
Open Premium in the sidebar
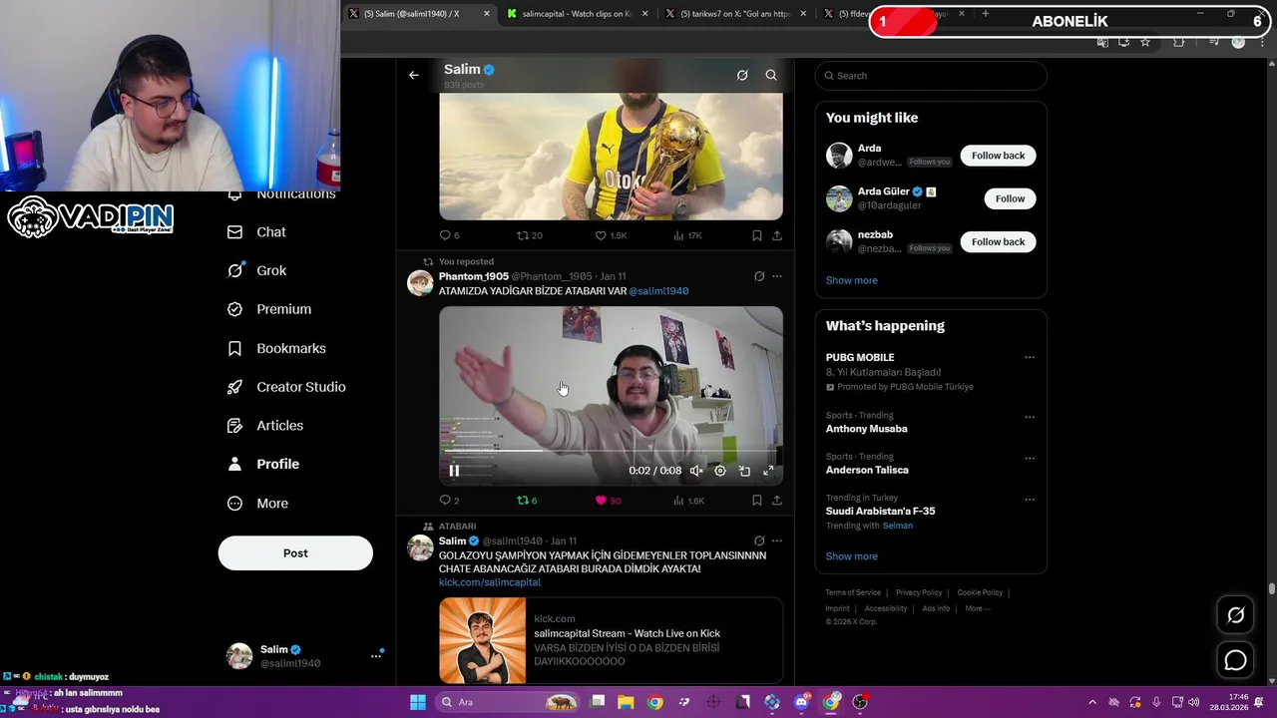pos(269,309)
